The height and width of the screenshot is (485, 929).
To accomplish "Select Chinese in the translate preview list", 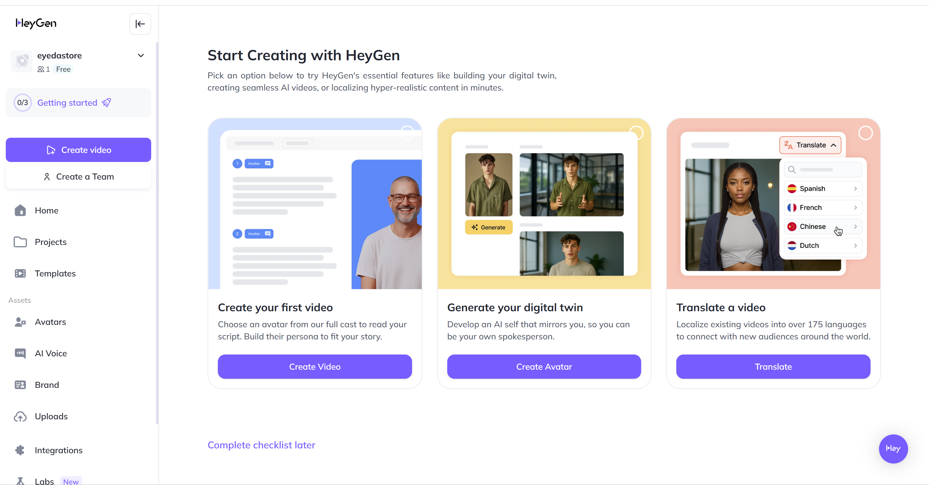I will (x=823, y=227).
